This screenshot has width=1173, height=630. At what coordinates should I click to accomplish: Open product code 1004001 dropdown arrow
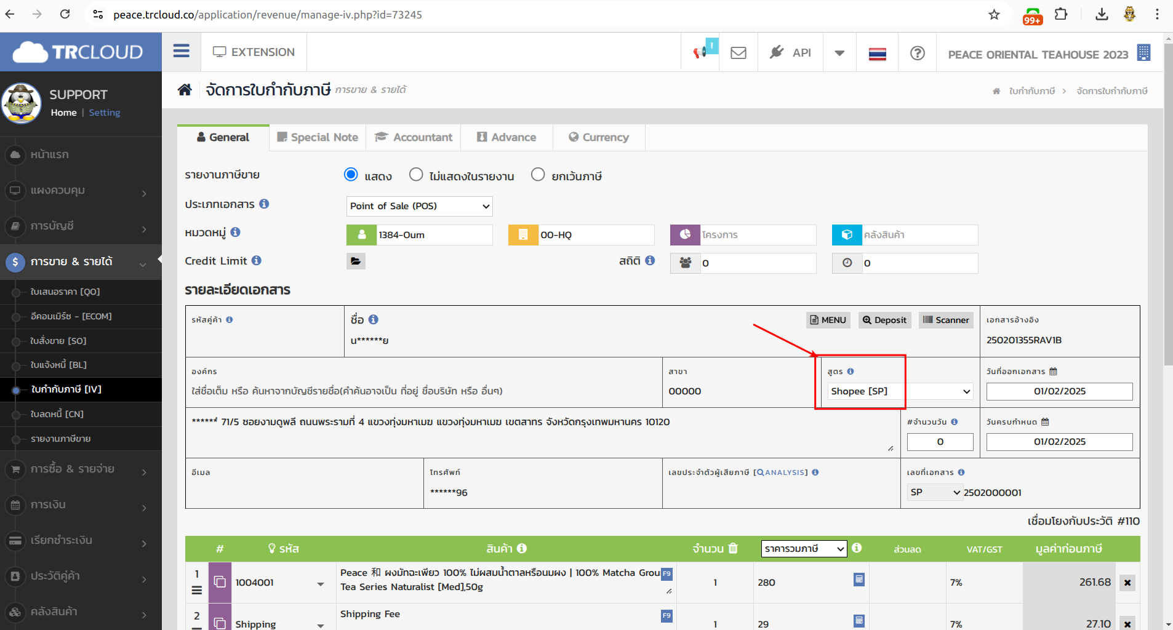[321, 583]
